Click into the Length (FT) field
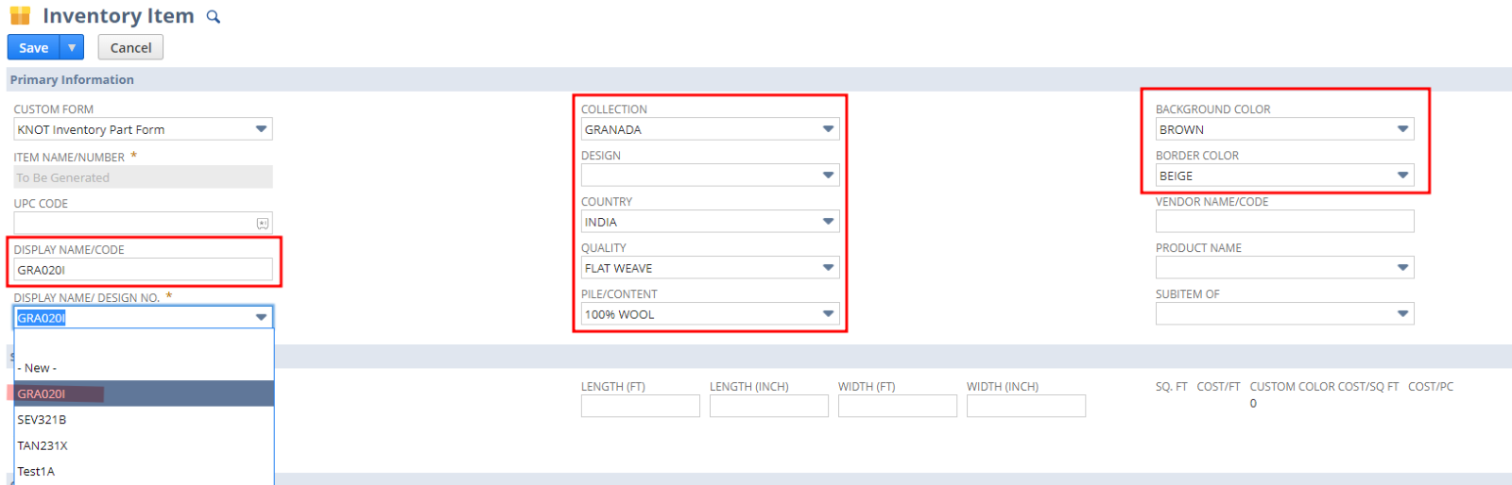 [640, 406]
